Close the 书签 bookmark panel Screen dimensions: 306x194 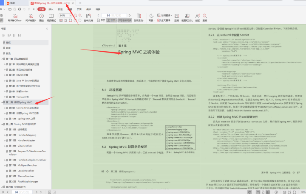(47, 29)
